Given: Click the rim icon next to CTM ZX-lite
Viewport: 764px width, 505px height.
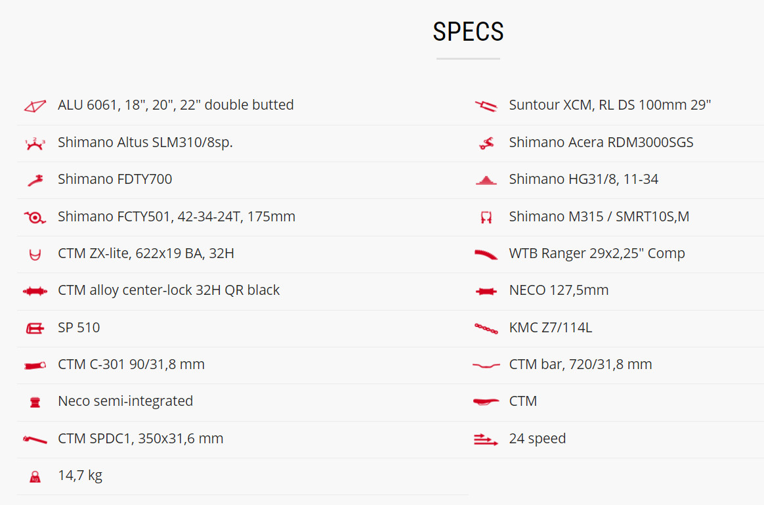Looking at the screenshot, I should [x=35, y=254].
